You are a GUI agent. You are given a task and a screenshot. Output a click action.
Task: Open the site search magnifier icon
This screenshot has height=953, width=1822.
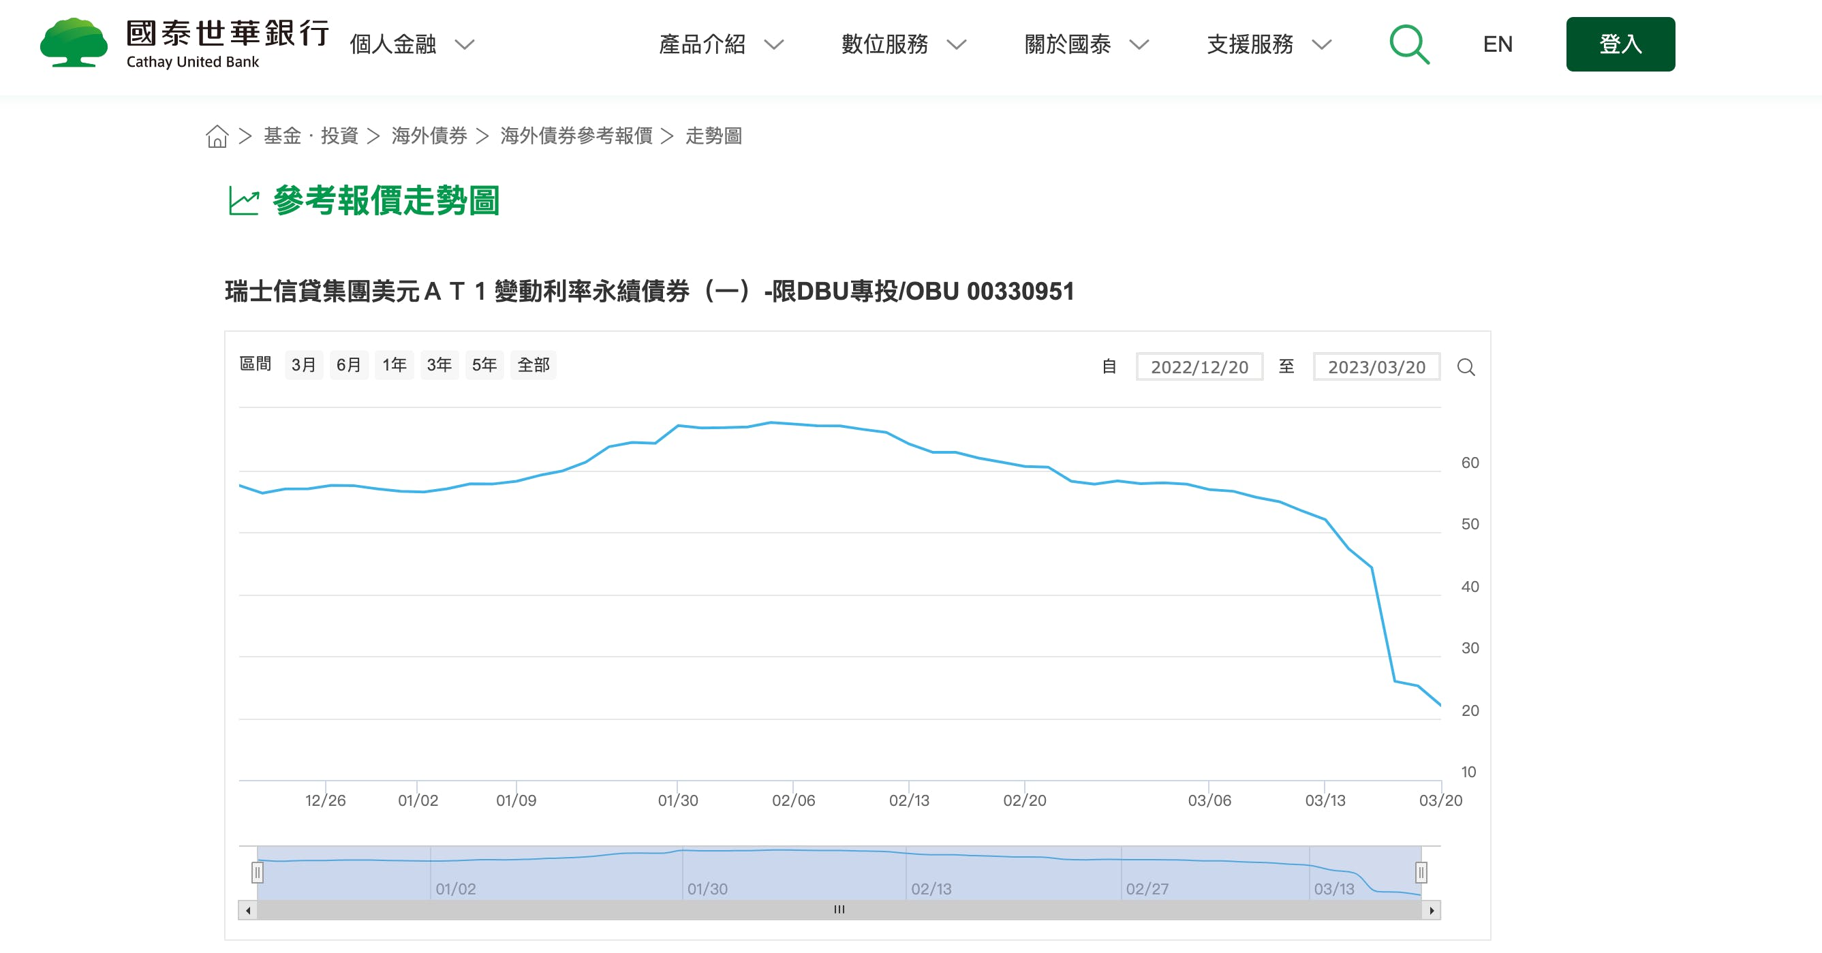(x=1409, y=44)
